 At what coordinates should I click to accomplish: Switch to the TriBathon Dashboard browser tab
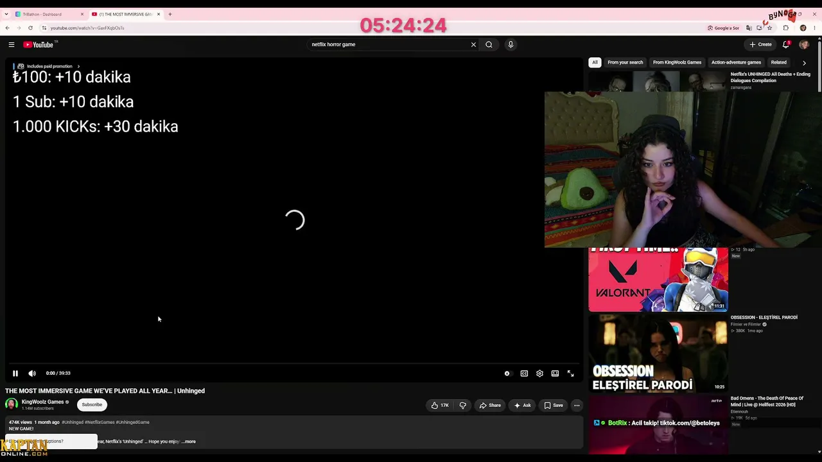pos(48,14)
